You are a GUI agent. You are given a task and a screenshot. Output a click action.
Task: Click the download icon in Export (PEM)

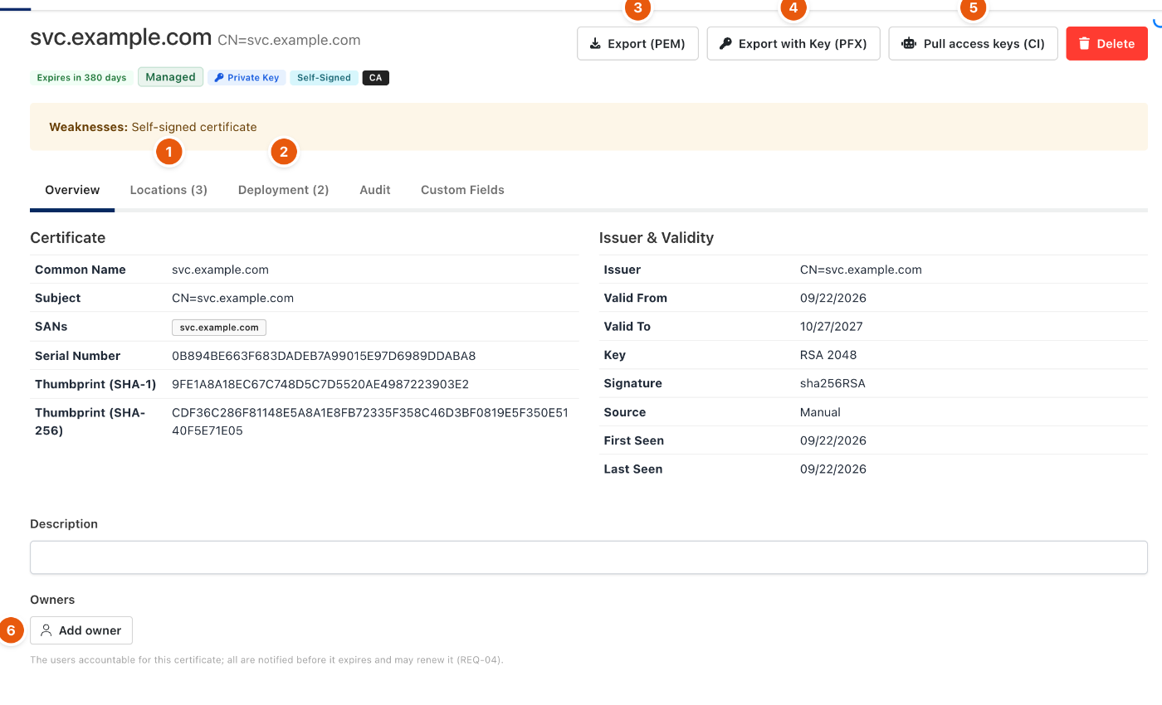(595, 44)
